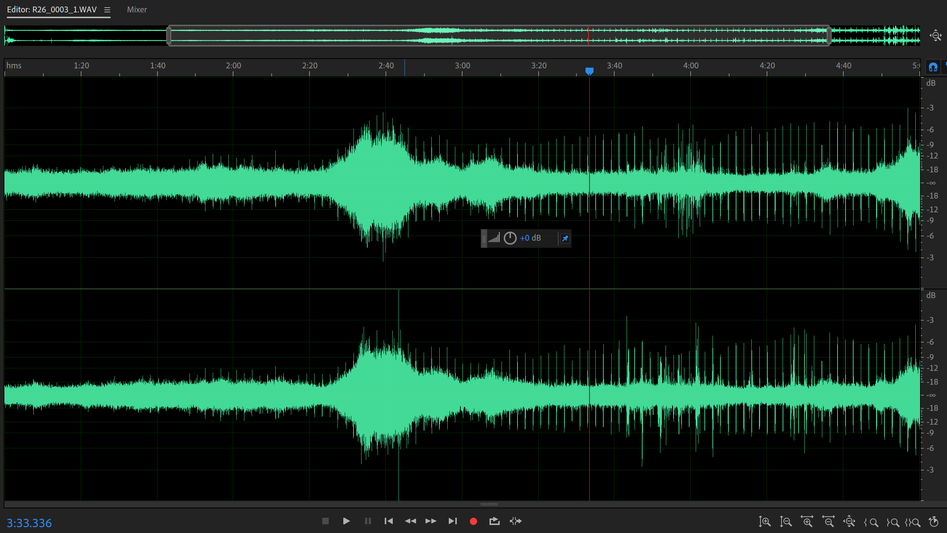Zoom to selection out point
Image resolution: width=947 pixels, height=533 pixels.
(x=892, y=522)
